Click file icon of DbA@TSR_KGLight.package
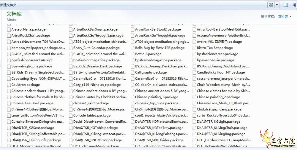 coord(194,122)
